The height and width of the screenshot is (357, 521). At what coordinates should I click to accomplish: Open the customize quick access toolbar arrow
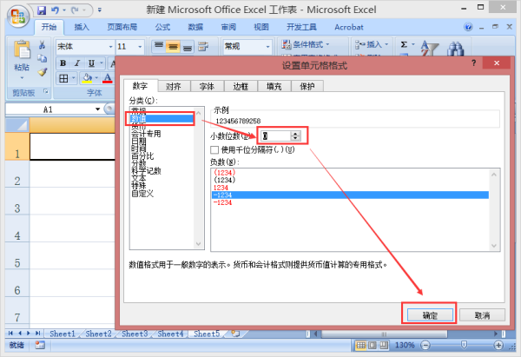click(x=99, y=10)
